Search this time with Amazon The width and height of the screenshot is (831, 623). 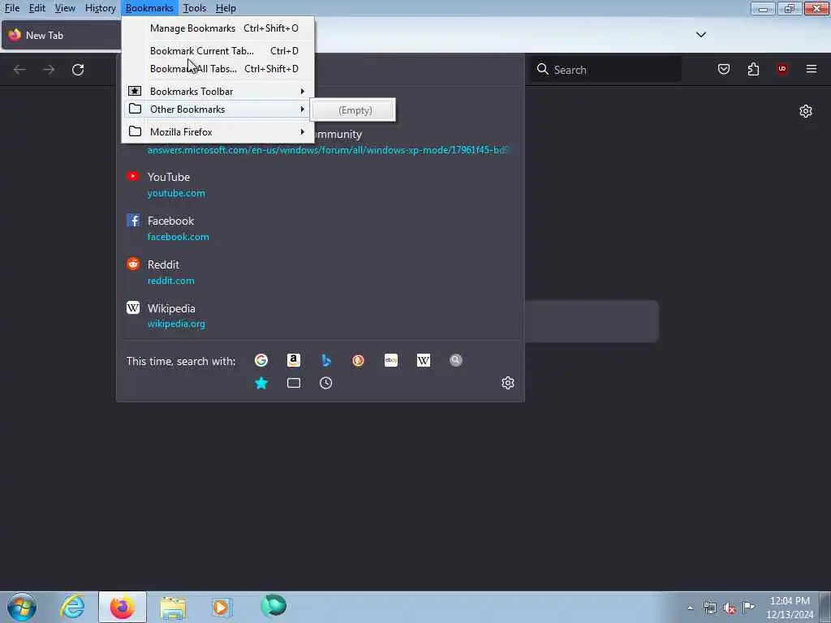294,360
